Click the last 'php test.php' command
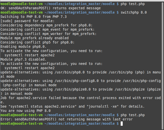 133,115
